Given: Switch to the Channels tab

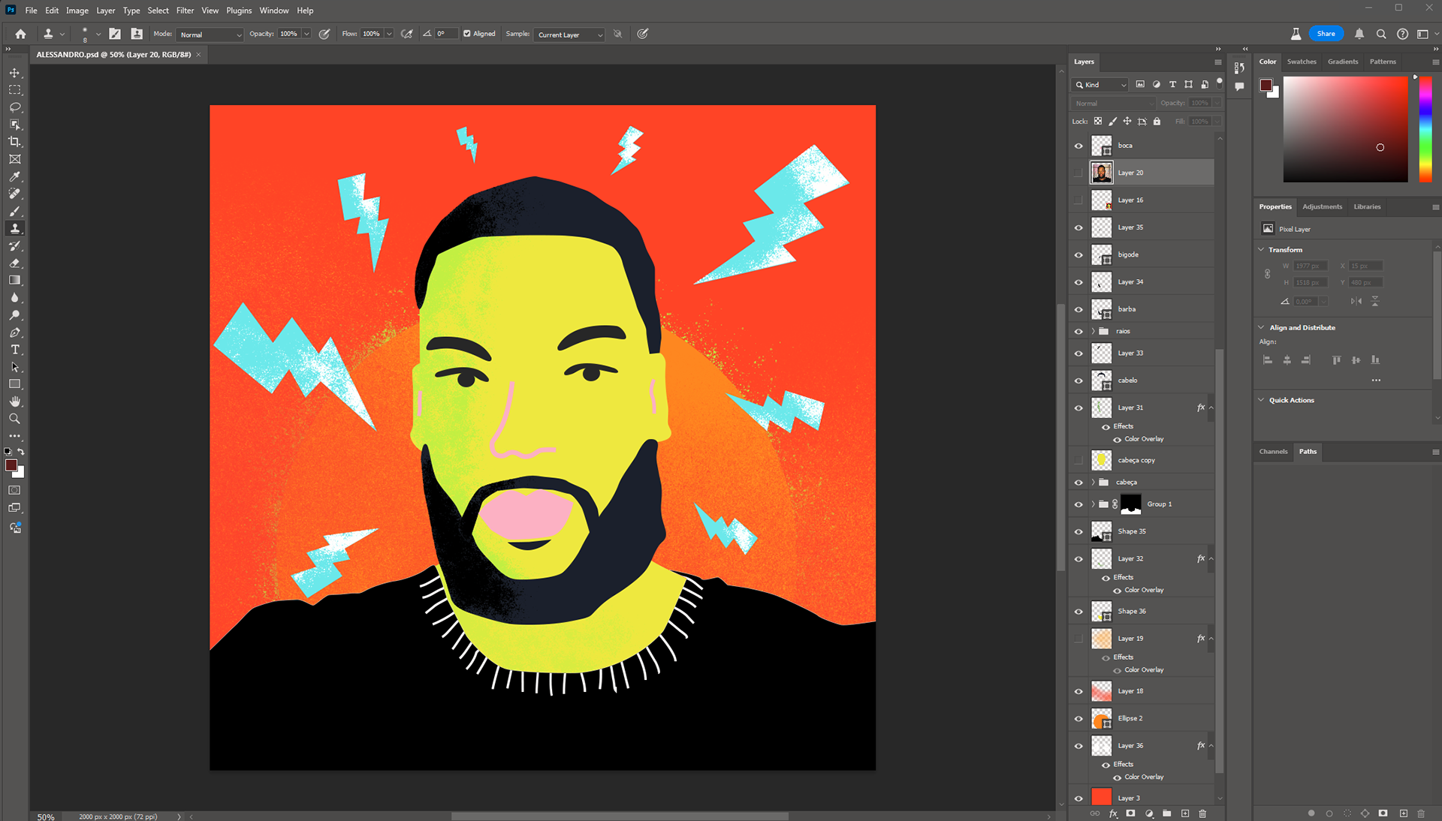Looking at the screenshot, I should coord(1273,452).
